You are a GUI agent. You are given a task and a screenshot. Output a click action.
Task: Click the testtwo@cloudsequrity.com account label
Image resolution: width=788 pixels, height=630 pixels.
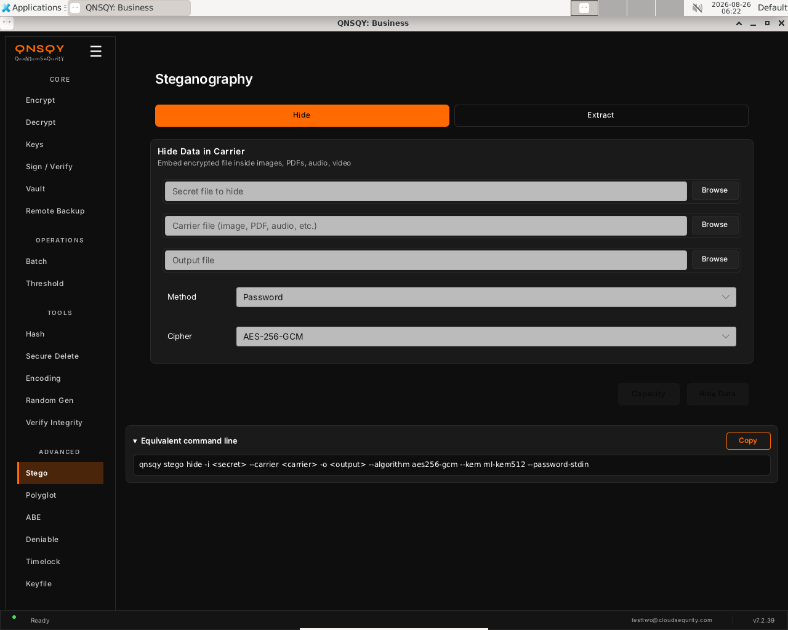[x=672, y=620]
